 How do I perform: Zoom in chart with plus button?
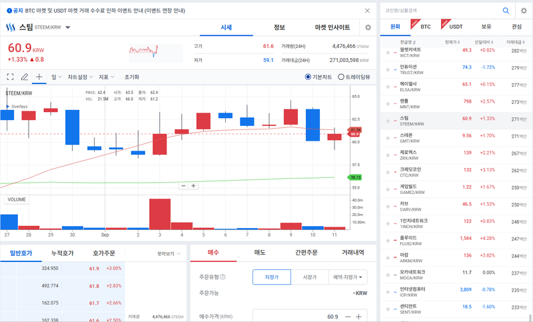pos(193,185)
